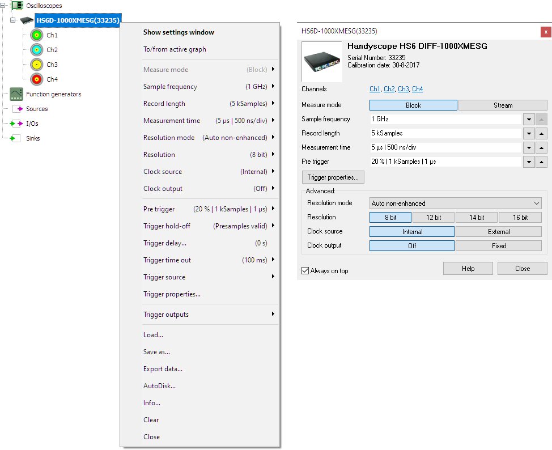This screenshot has width=552, height=450.
Task: Choose 16 bit resolution
Action: (520, 218)
